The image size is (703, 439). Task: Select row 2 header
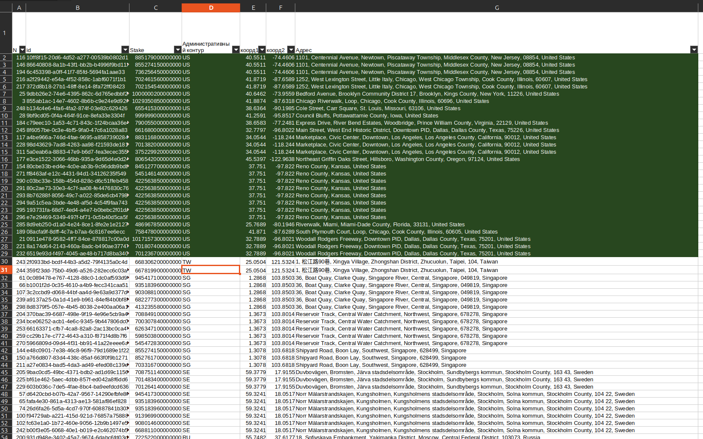(6, 57)
